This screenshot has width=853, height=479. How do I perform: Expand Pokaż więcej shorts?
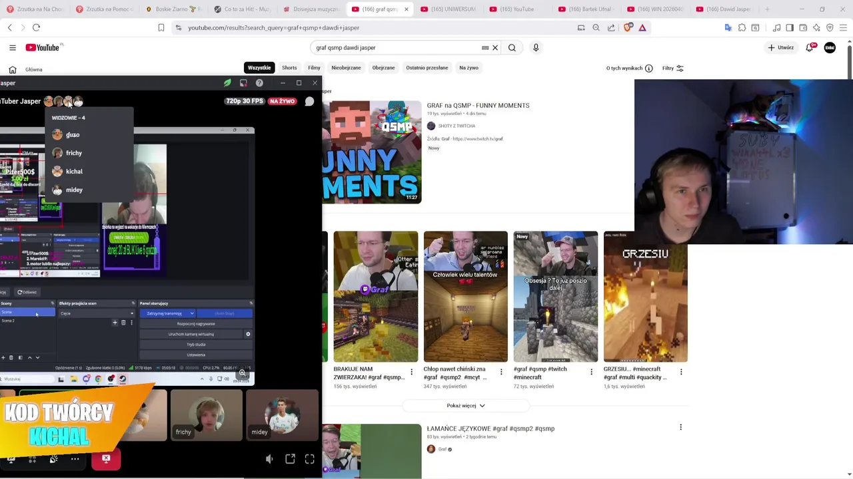coord(466,405)
